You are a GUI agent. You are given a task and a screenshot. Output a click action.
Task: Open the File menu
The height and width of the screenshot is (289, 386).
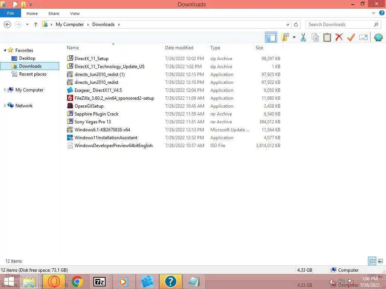pos(11,13)
